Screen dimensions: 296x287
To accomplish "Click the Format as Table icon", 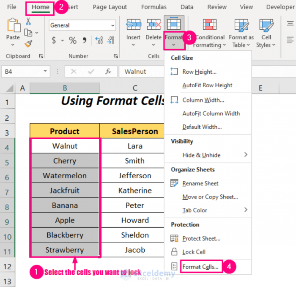I will [241, 25].
